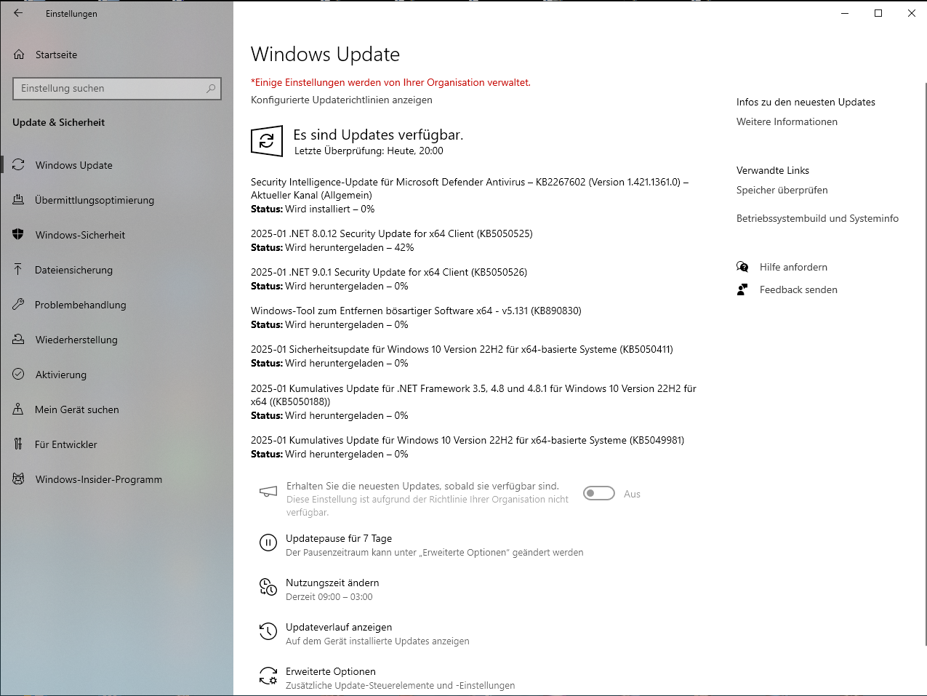Viewport: 927px width, 696px height.
Task: Click the KB5050526 .NET 9.0.1 update title
Action: pos(389,272)
